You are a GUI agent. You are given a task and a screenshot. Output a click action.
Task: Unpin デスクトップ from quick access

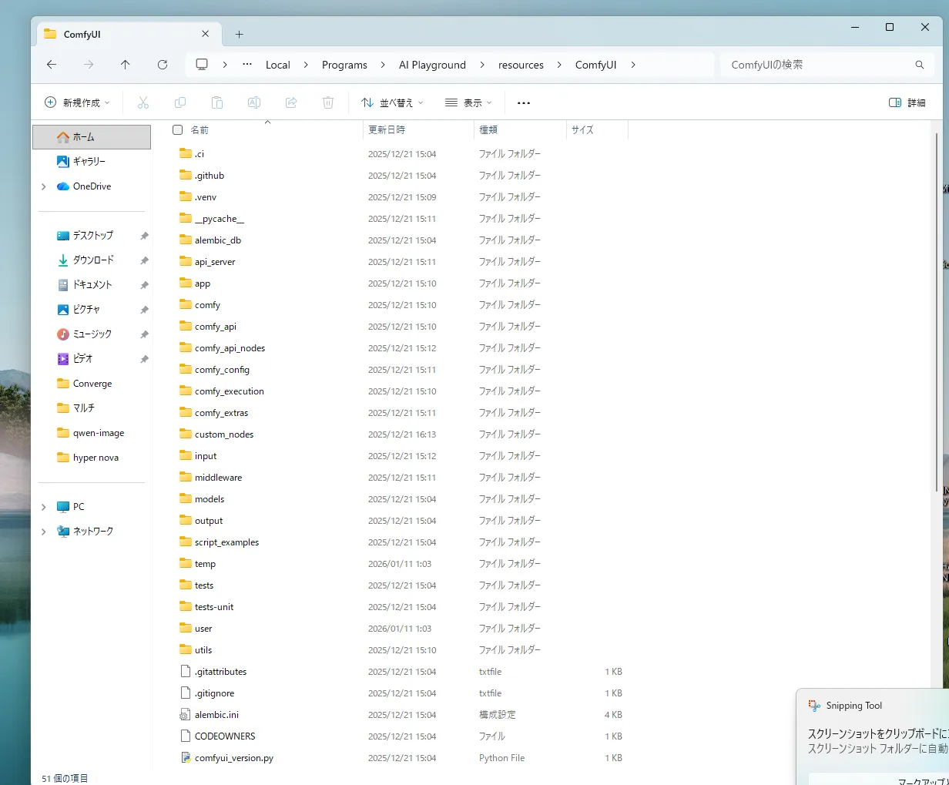click(144, 236)
